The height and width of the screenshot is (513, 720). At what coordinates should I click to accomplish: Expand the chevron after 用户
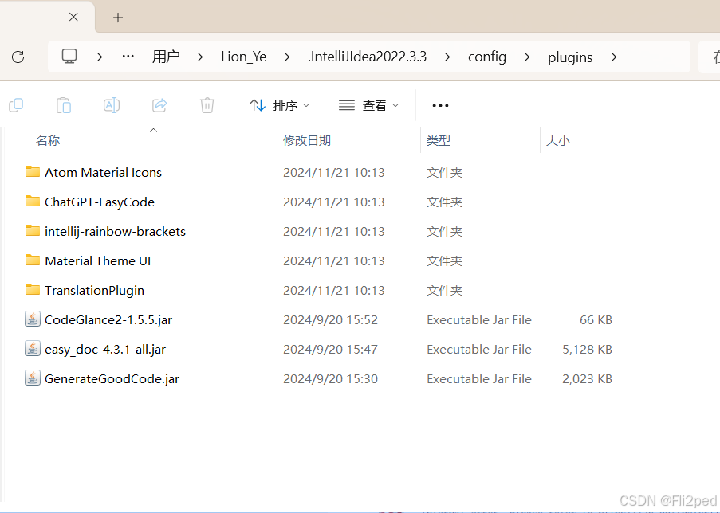pyautogui.click(x=200, y=57)
